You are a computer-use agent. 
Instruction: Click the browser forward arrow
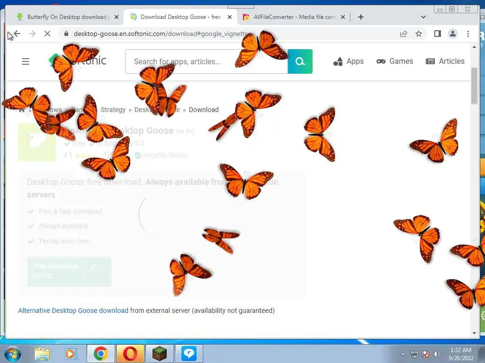pos(32,34)
